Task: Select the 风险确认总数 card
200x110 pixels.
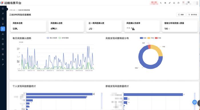Action: pos(66,26)
